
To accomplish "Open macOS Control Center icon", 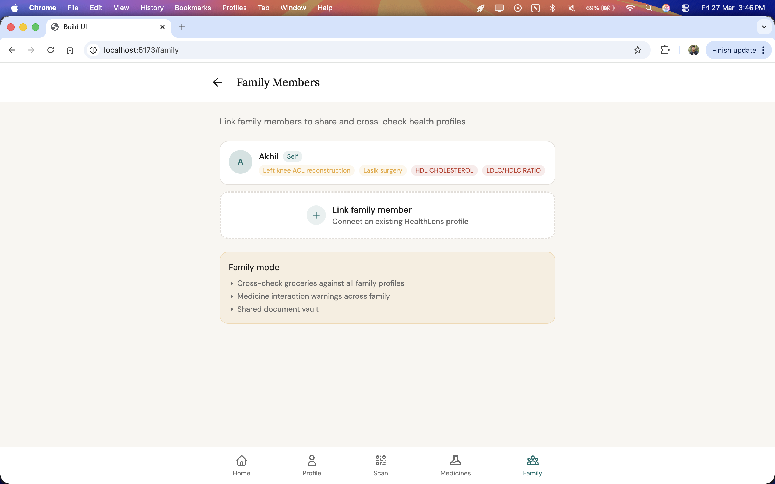I will click(x=685, y=8).
